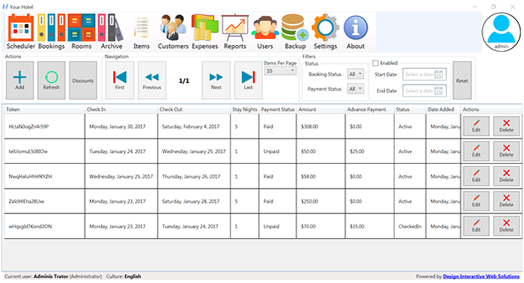Open the Booking Status filter dropdown
This screenshot has height=283, width=524.
pos(356,74)
